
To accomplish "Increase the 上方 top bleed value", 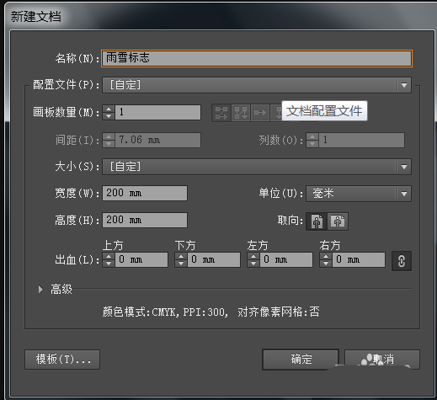I will [109, 256].
